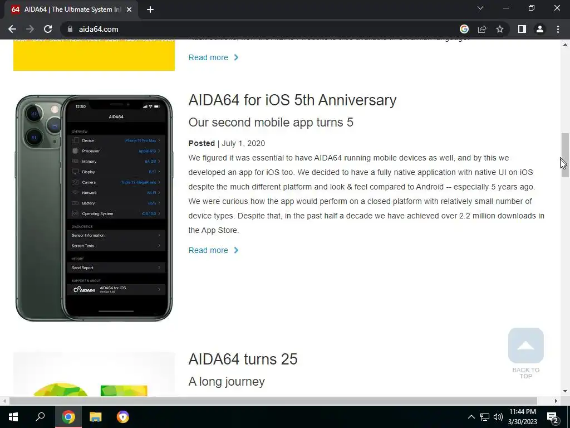Switch to Chrome in the taskbar
Viewport: 570px width, 428px height.
[x=68, y=417]
